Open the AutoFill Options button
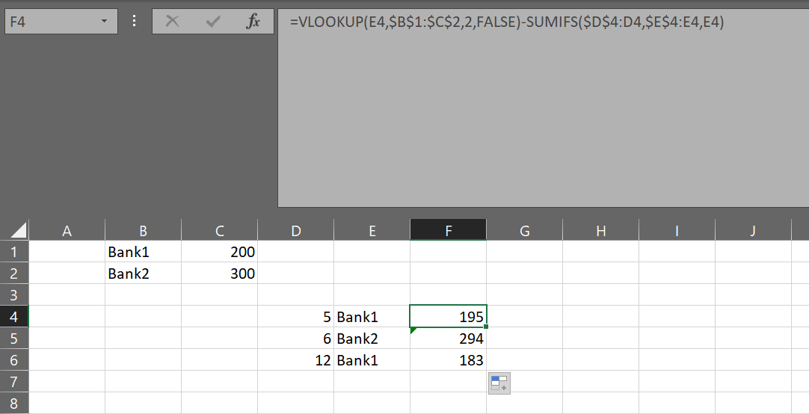809x414 pixels. tap(499, 383)
